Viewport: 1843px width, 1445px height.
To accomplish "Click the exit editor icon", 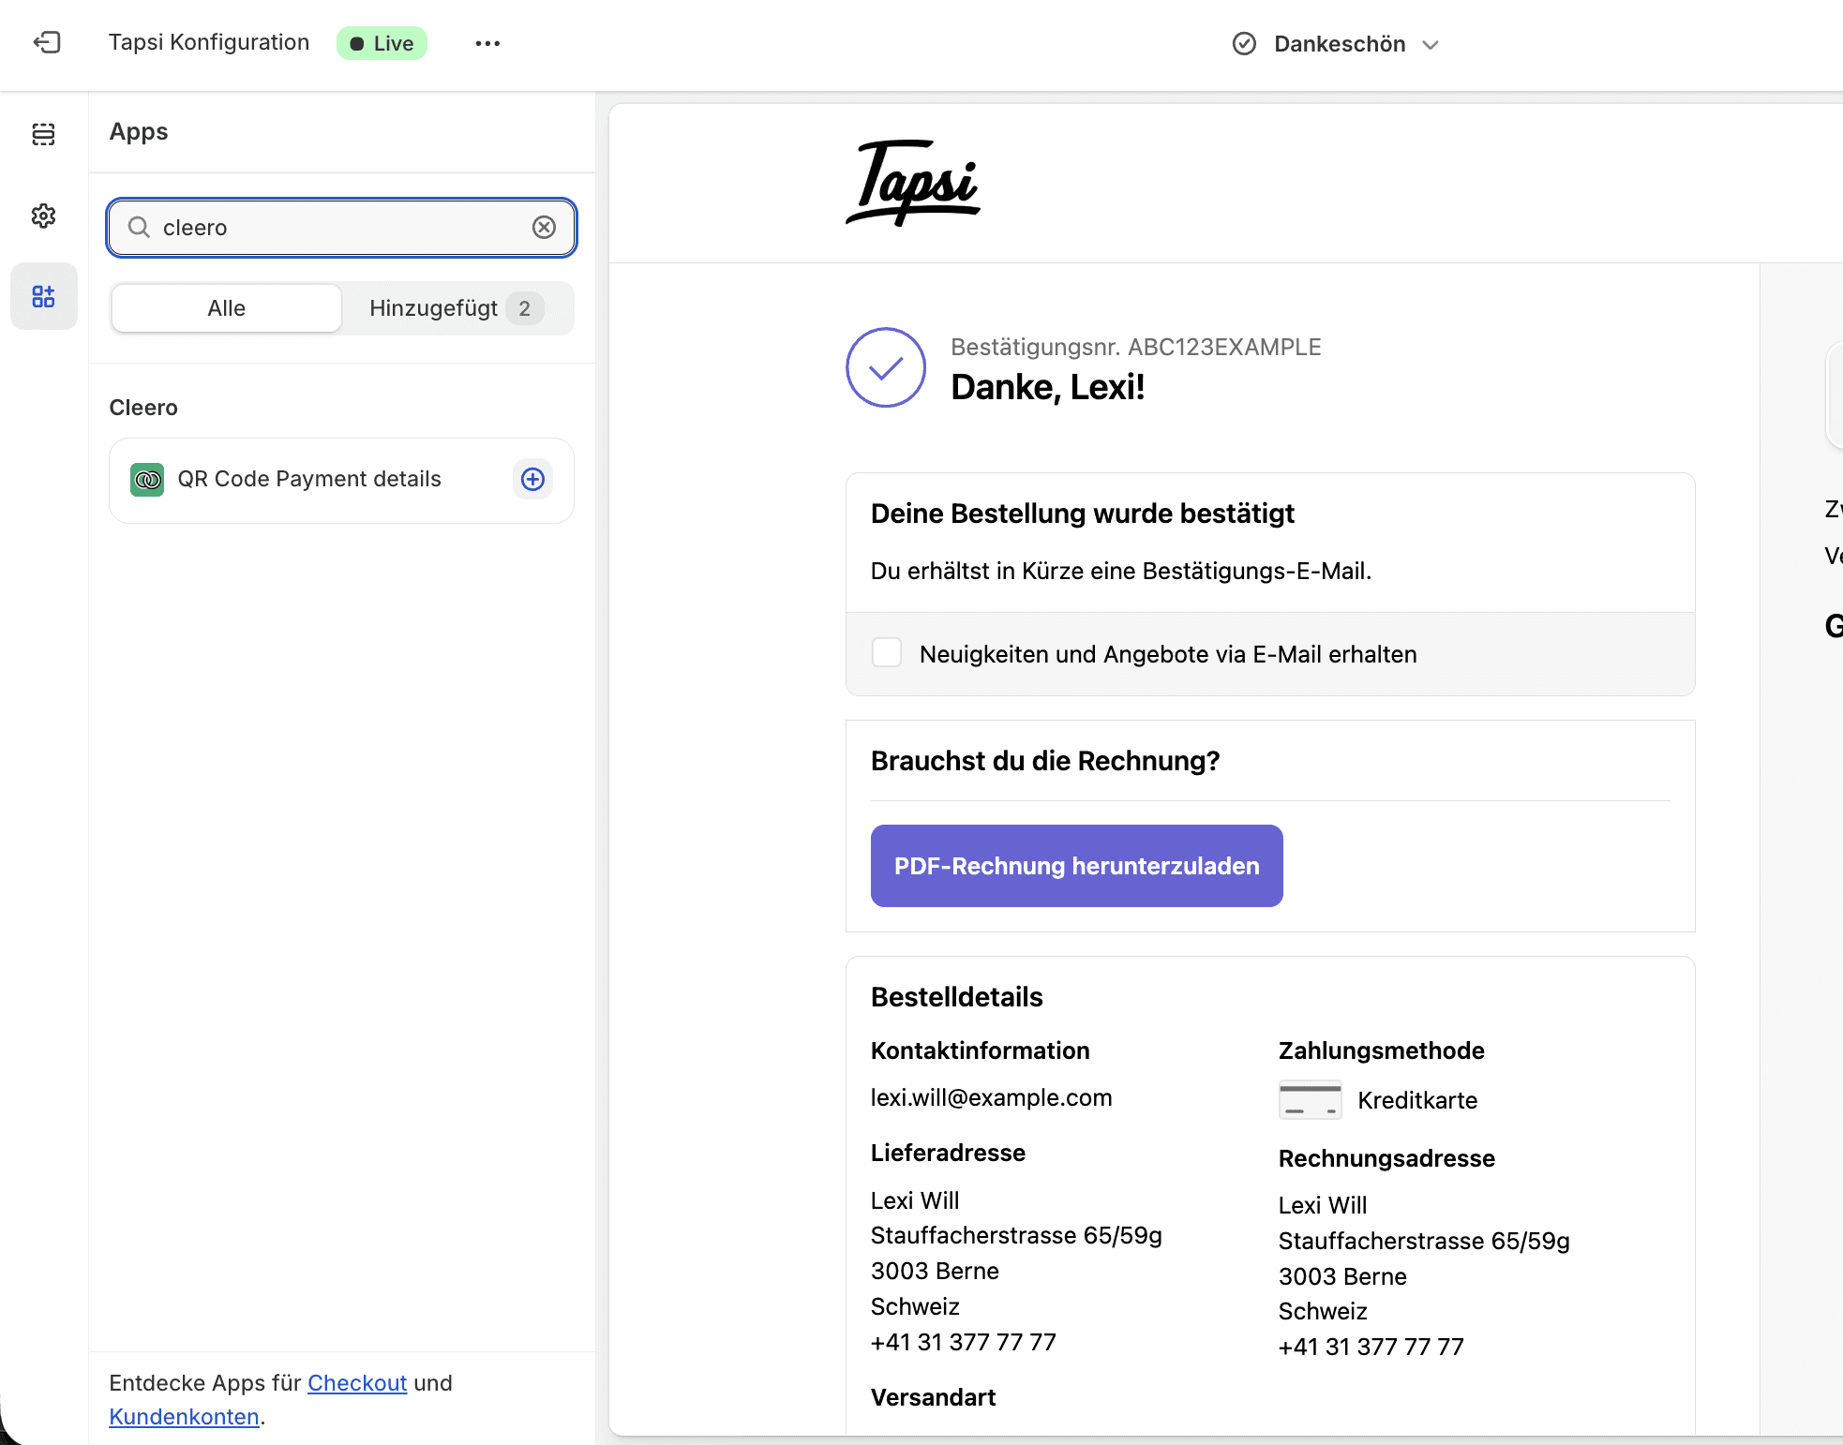I will pos(47,42).
